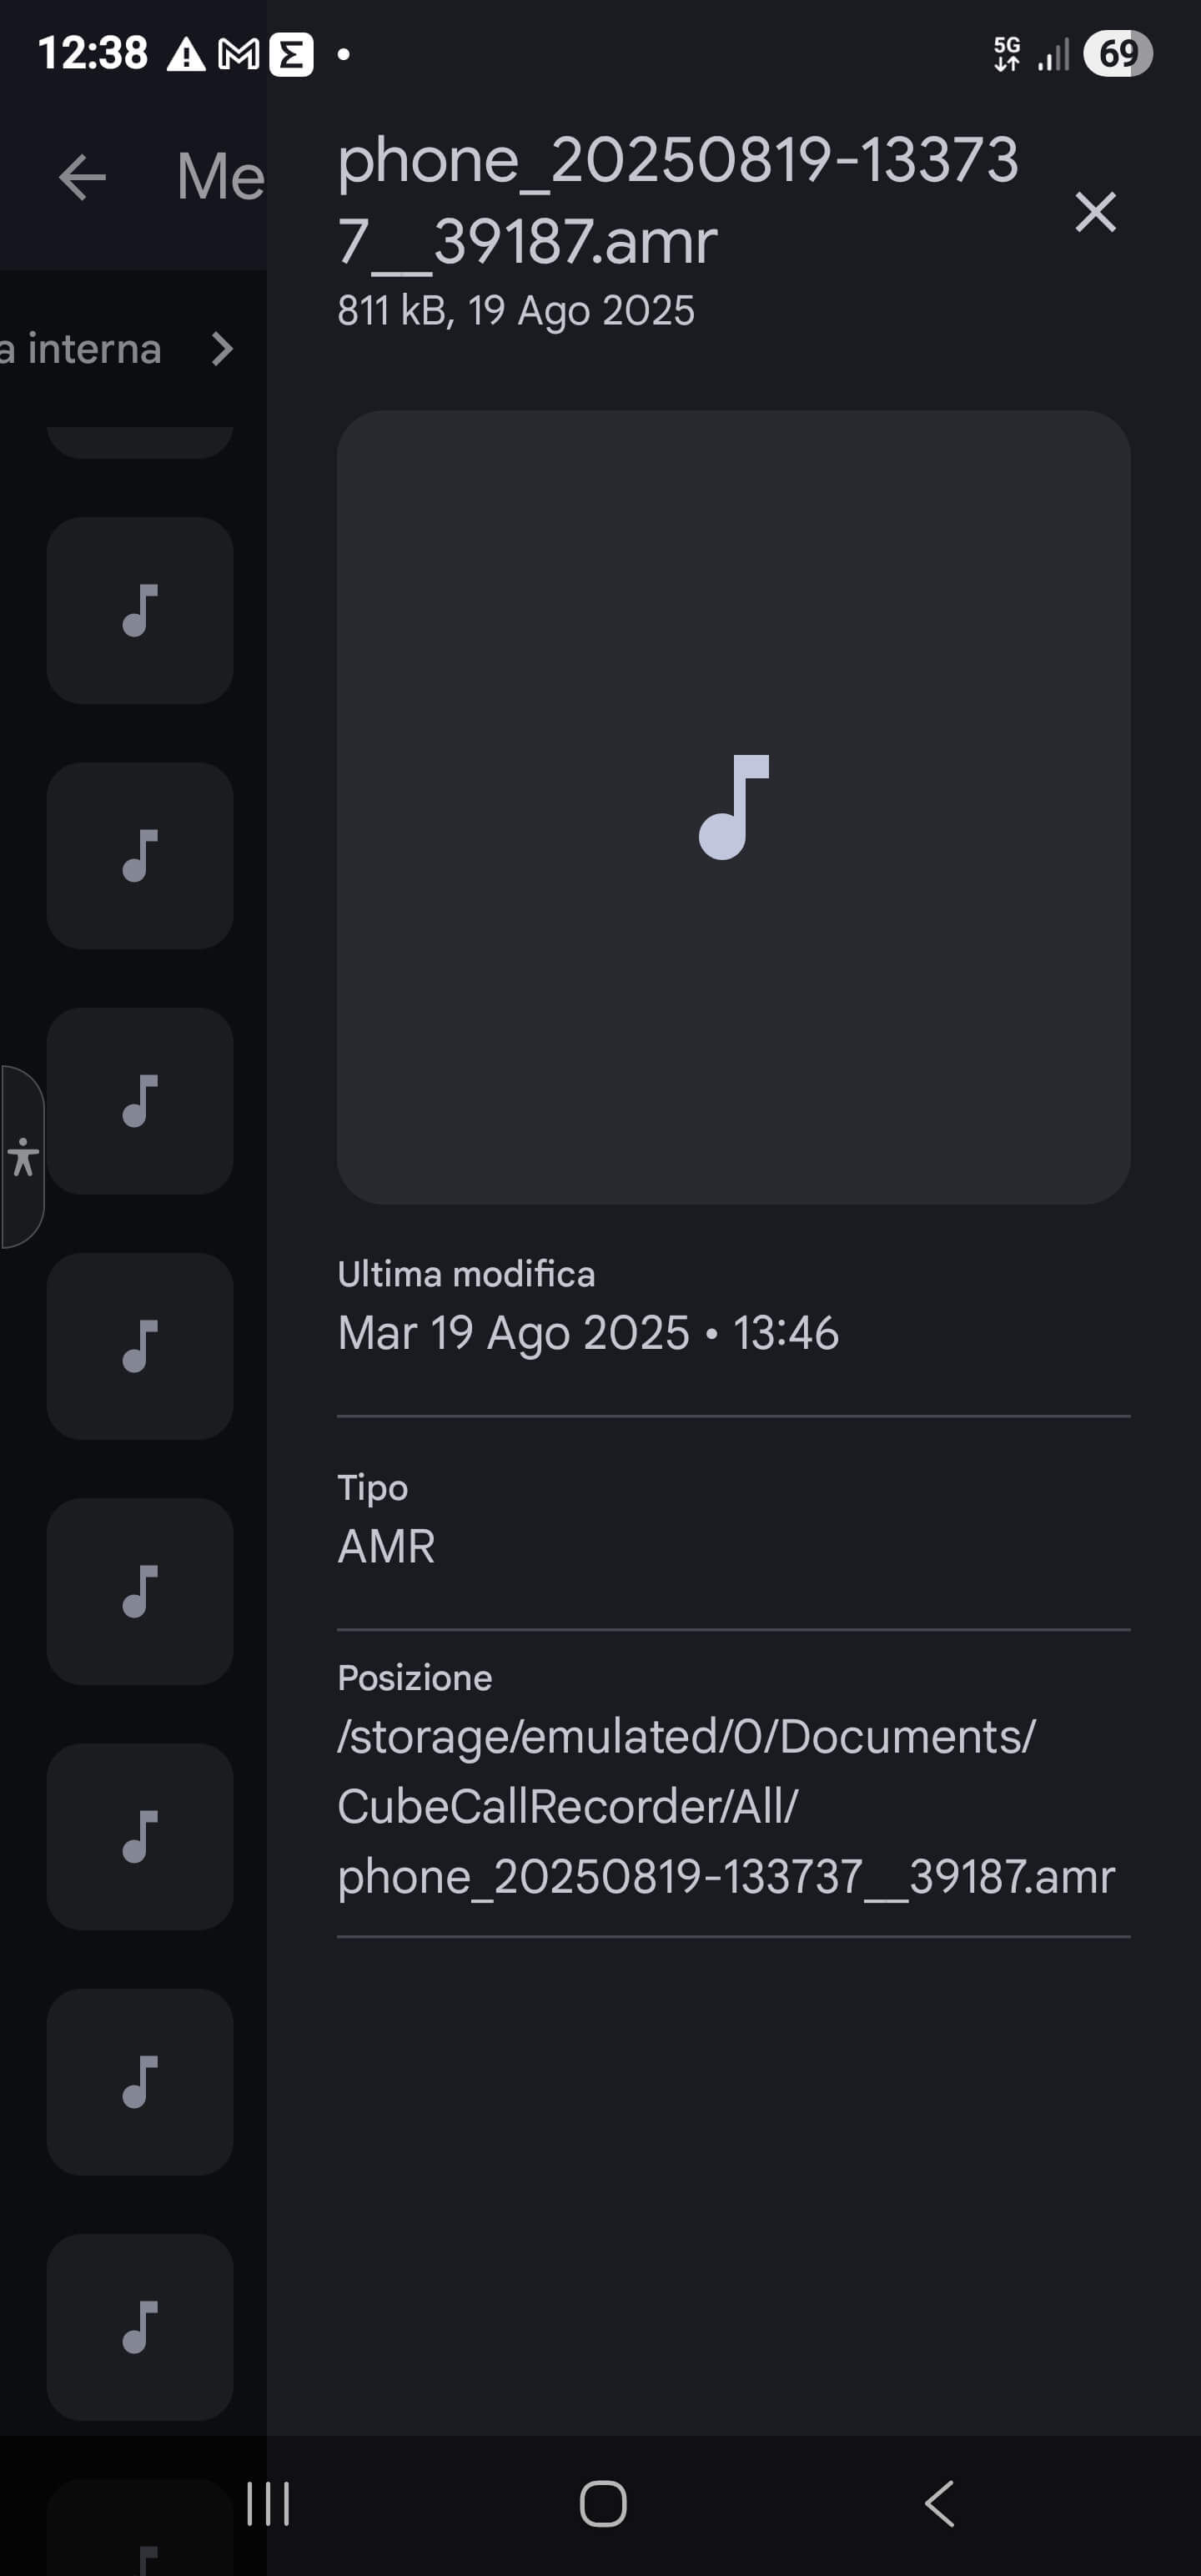This screenshot has width=1201, height=2576.
Task: Expand the chevron next to "interna"
Action: [222, 349]
